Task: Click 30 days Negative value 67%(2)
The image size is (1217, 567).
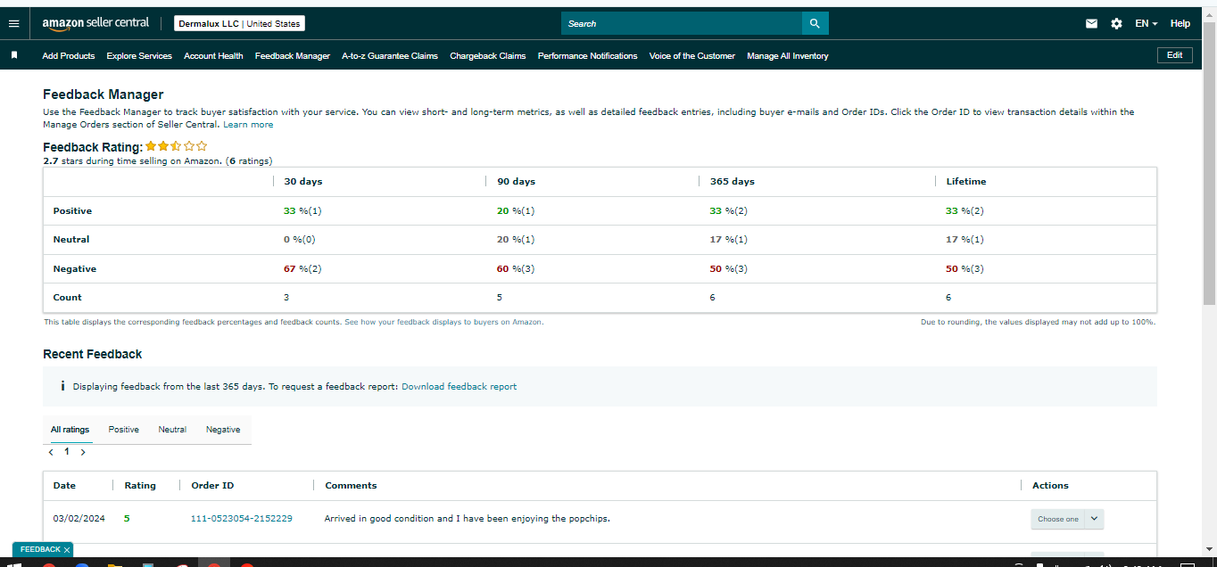Action: (302, 268)
